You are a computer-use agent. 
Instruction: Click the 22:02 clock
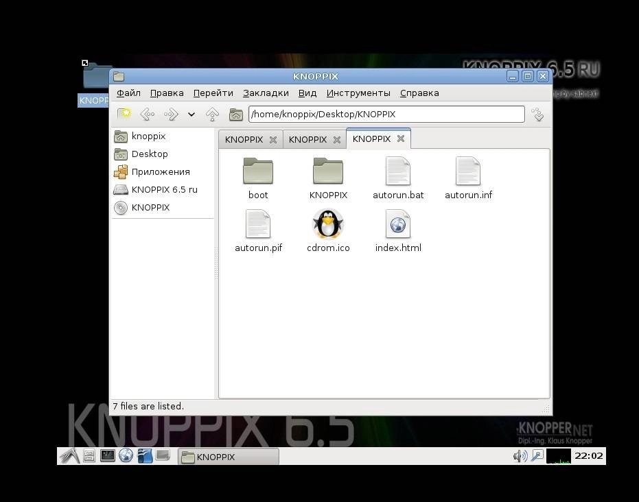588,455
